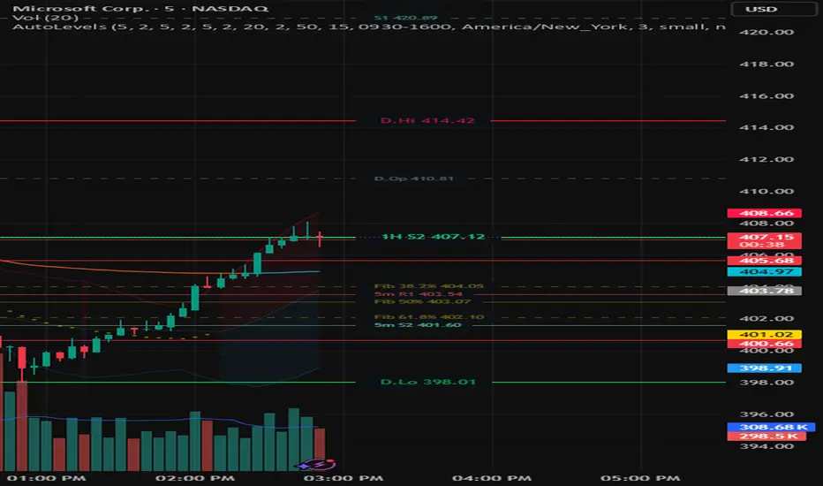
Task: Click the 04:00 PM time label
Action: (x=492, y=479)
